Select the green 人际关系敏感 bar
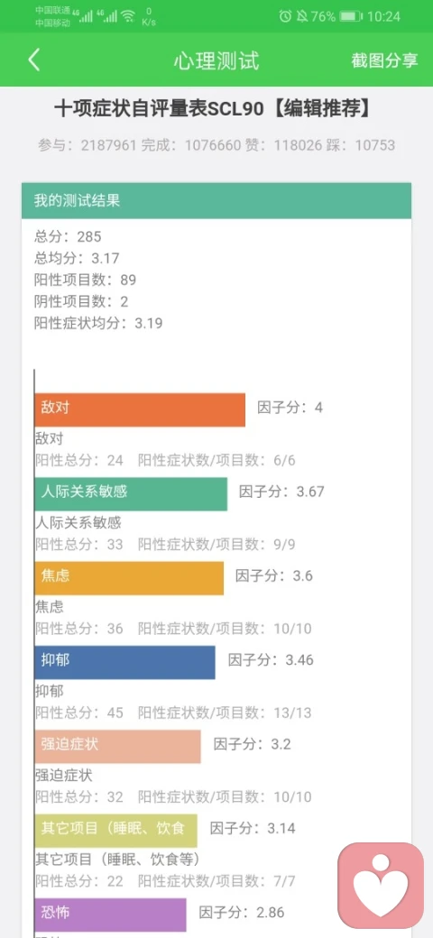Screen dimensions: 433x938 point(131,494)
